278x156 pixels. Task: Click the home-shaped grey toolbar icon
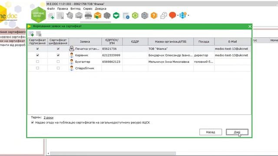(x=69, y=16)
